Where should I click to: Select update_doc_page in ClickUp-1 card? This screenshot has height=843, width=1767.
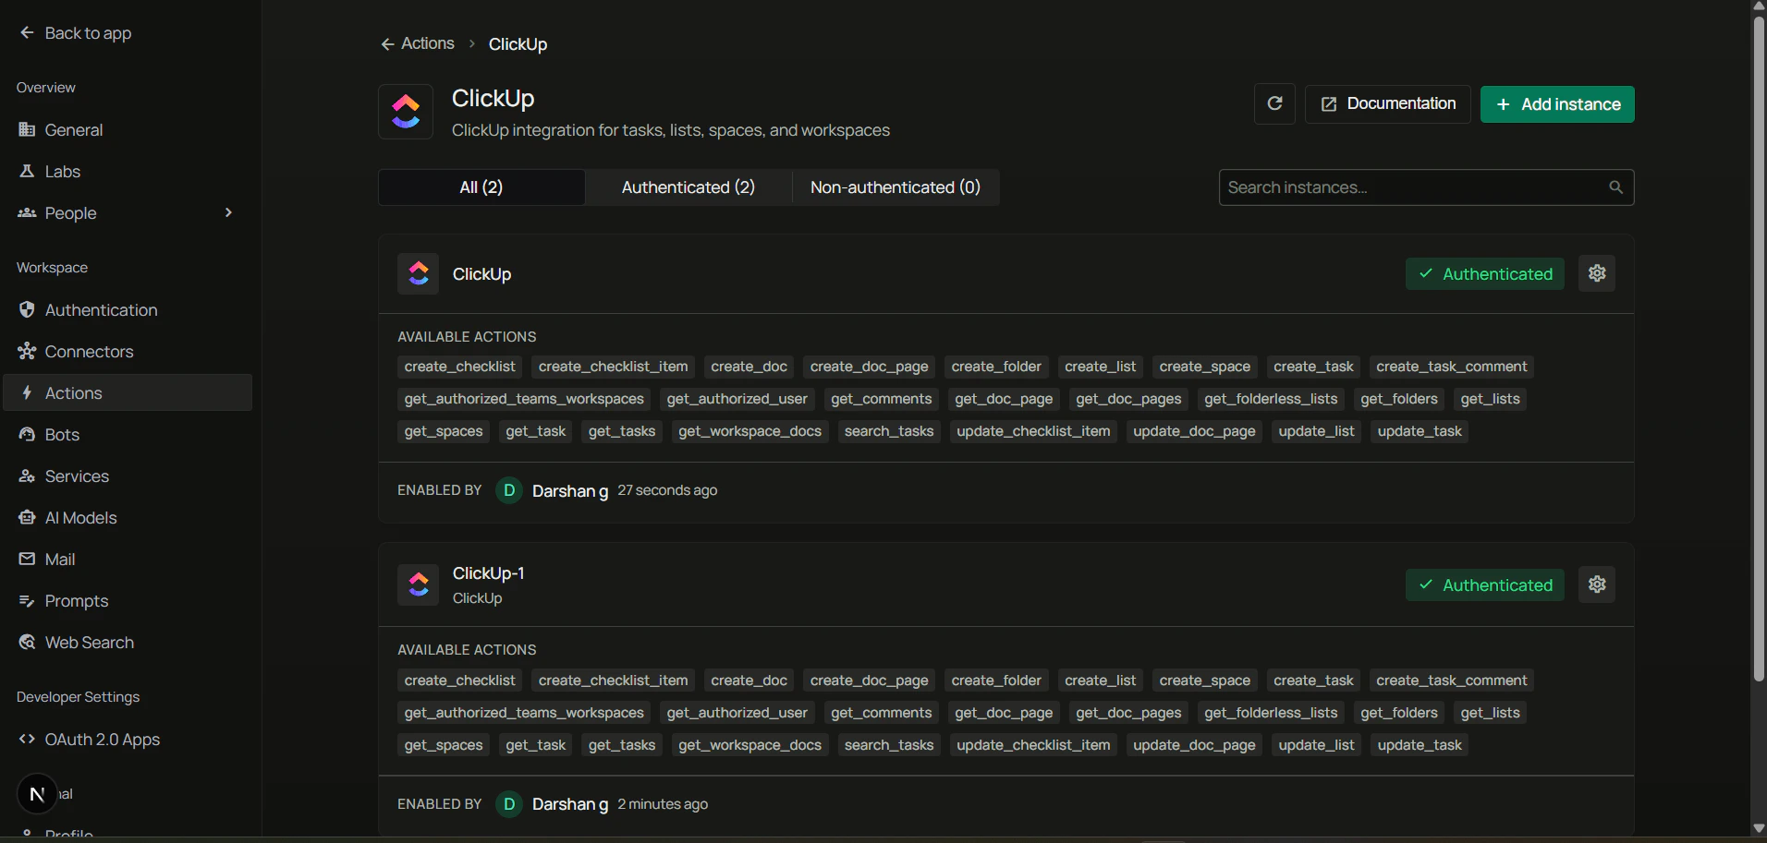(x=1194, y=745)
